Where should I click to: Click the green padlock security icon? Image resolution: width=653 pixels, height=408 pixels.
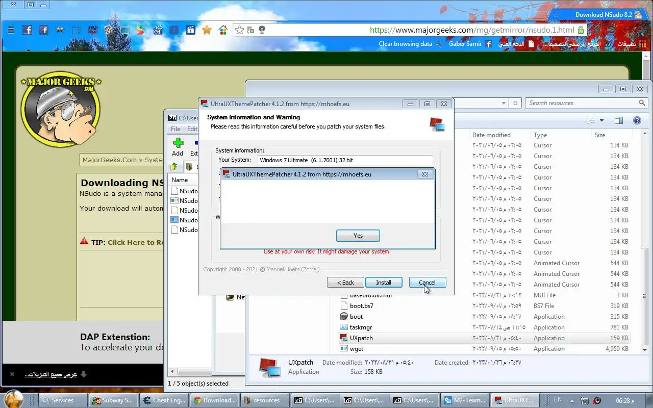click(581, 30)
